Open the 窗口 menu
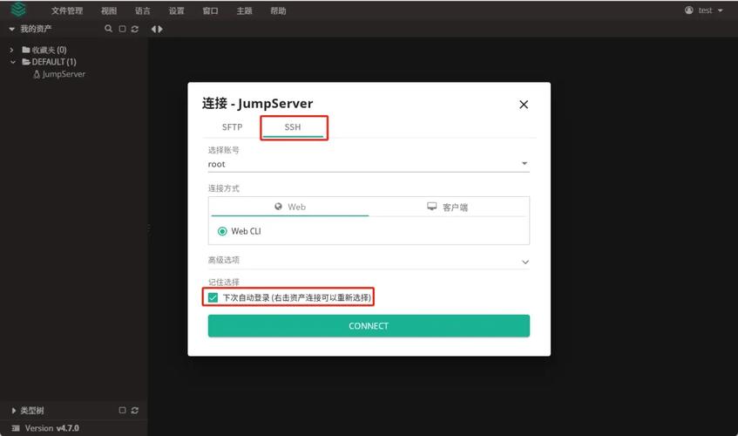Image resolution: width=738 pixels, height=436 pixels. (x=210, y=10)
